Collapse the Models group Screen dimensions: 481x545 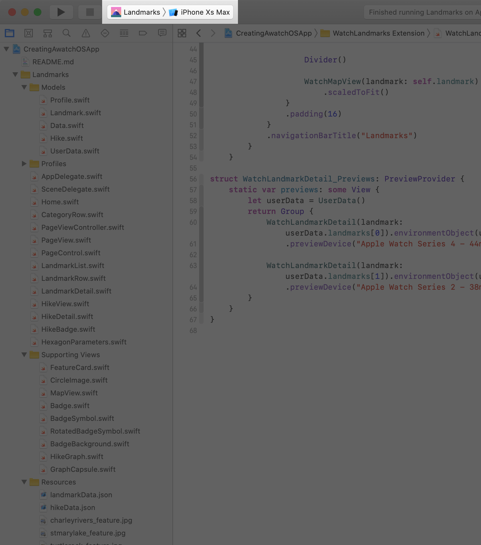pyautogui.click(x=24, y=87)
